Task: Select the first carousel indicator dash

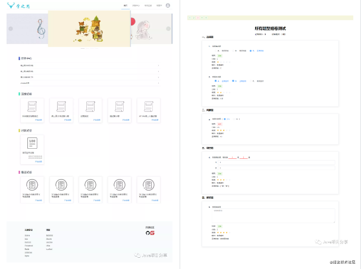Action: point(83,49)
